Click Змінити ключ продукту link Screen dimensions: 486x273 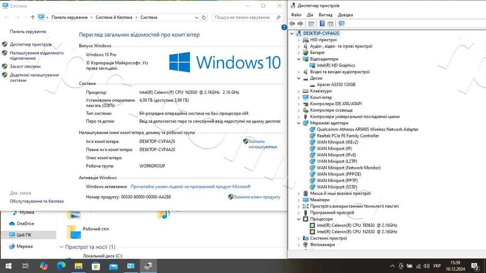[257, 197]
